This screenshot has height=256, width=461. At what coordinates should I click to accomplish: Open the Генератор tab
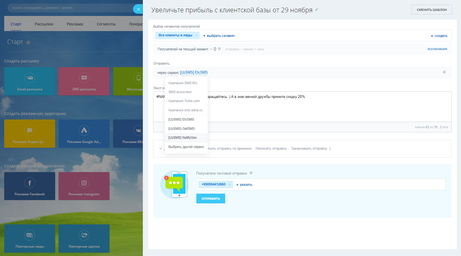click(x=136, y=24)
